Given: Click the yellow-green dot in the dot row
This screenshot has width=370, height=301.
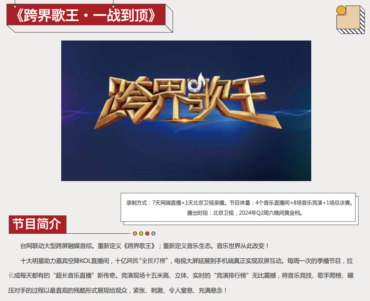Looking at the screenshot, I should pyautogui.click(x=141, y=233).
